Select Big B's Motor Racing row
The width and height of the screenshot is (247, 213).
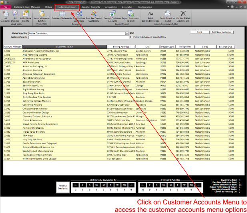coord(124,90)
